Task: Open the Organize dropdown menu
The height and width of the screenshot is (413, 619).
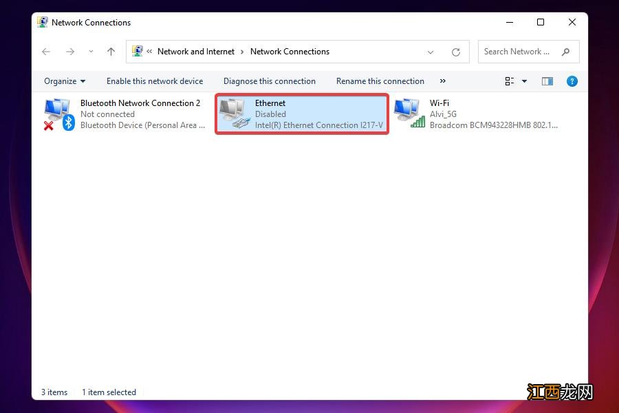Action: [65, 81]
